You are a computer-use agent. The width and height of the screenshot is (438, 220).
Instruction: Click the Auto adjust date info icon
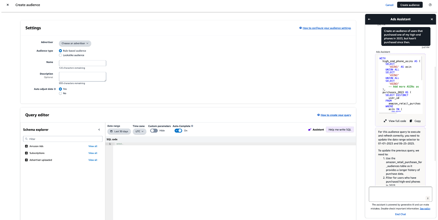55,89
